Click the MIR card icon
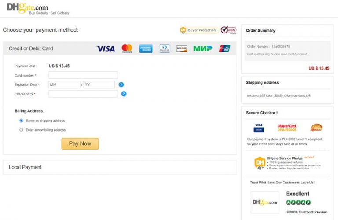The height and width of the screenshot is (220, 338). (x=202, y=48)
